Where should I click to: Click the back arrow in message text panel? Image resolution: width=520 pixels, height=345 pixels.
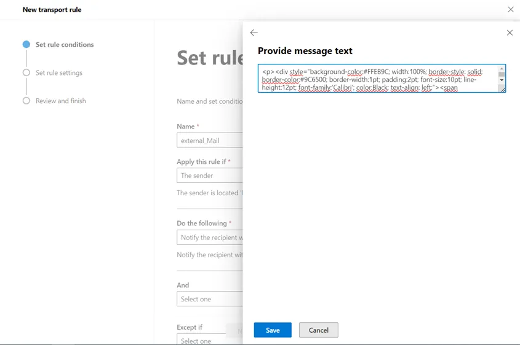pyautogui.click(x=254, y=33)
